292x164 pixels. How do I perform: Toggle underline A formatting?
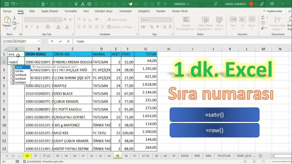point(37,27)
